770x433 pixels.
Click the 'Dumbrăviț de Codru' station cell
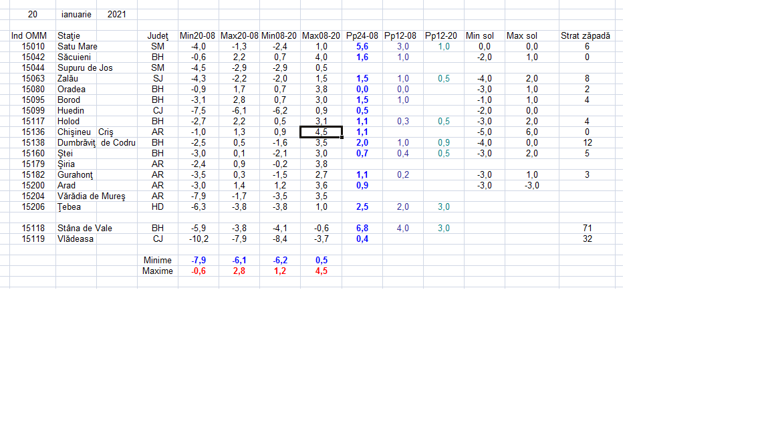point(96,143)
